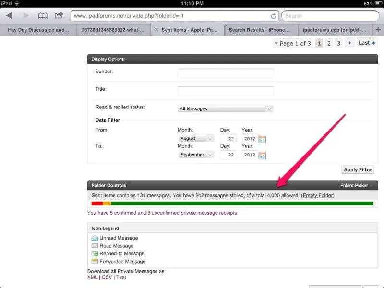Tap the share action icon
384x288 pixels.
pos(59,16)
